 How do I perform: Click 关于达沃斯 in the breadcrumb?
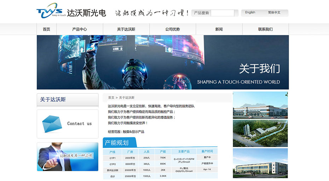[127, 98]
